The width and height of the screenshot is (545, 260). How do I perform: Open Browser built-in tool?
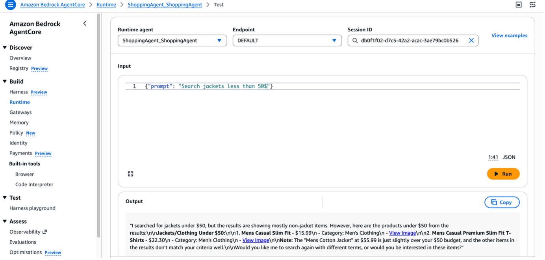pos(24,174)
